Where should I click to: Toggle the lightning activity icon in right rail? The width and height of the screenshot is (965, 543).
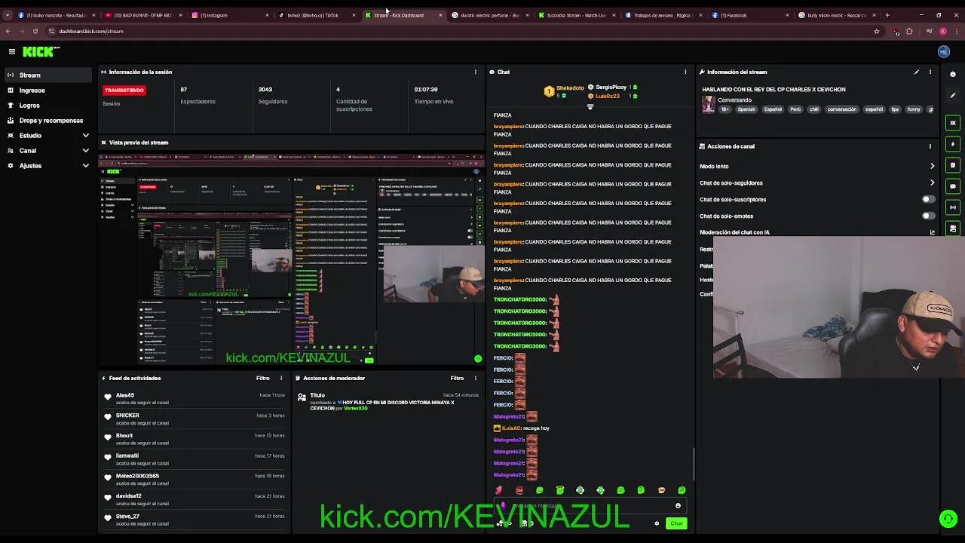pos(953,144)
